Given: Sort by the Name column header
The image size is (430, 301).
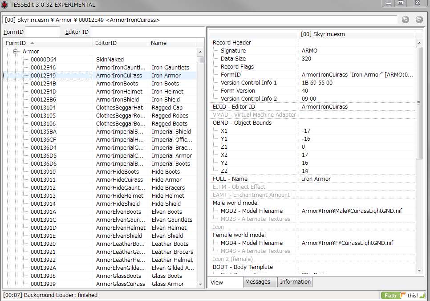Looking at the screenshot, I should click(172, 43).
